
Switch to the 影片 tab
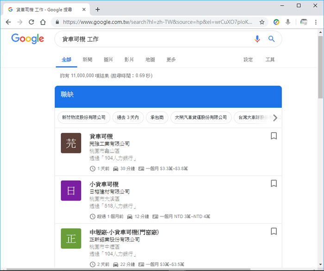[129, 60]
